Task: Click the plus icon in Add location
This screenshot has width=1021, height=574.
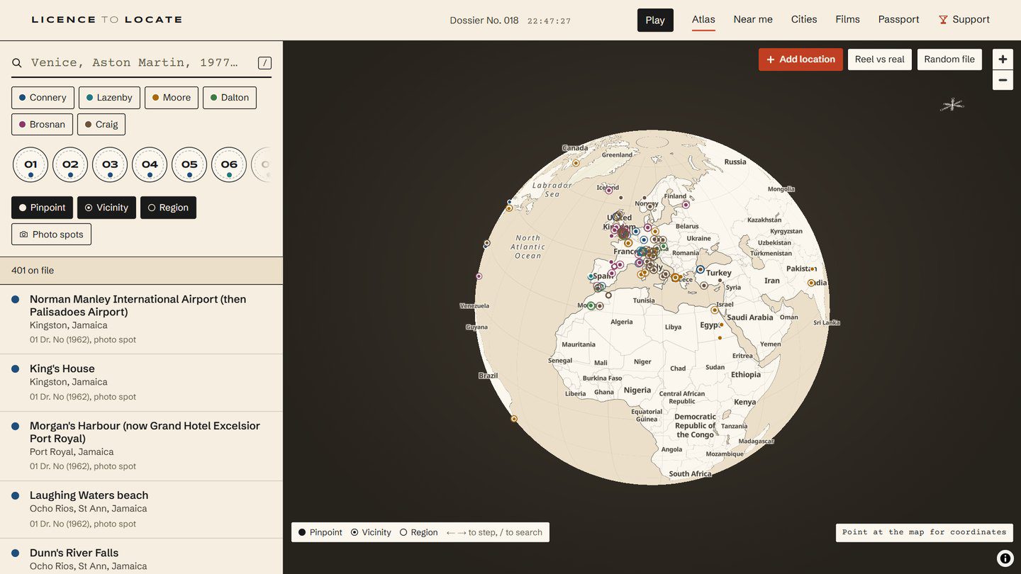Action: pyautogui.click(x=771, y=60)
